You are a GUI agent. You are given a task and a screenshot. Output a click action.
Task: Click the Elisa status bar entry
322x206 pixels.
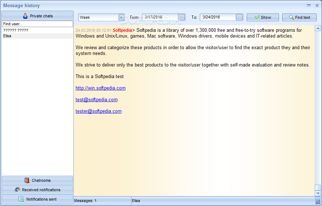pyautogui.click(x=136, y=201)
